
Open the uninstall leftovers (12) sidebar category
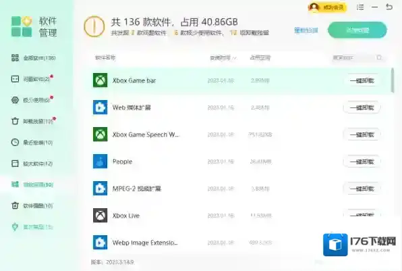[x=33, y=121]
